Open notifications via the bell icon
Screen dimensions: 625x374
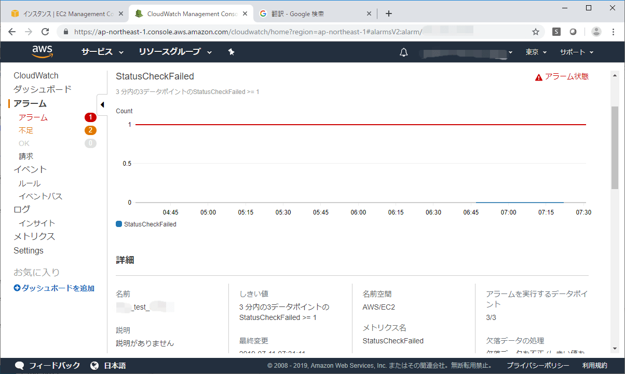pos(404,52)
